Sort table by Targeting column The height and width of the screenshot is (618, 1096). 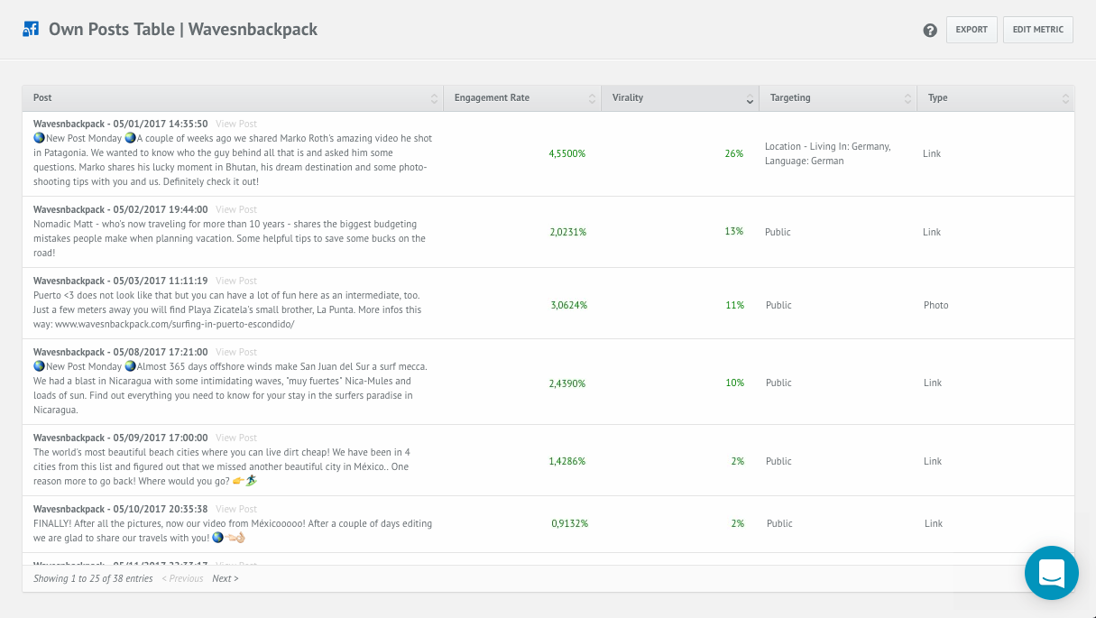(838, 98)
